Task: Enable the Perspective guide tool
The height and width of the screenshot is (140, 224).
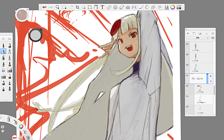Action: click(x=128, y=7)
